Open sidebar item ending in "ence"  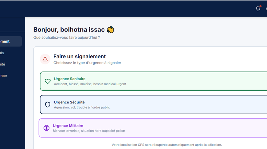[3, 76]
